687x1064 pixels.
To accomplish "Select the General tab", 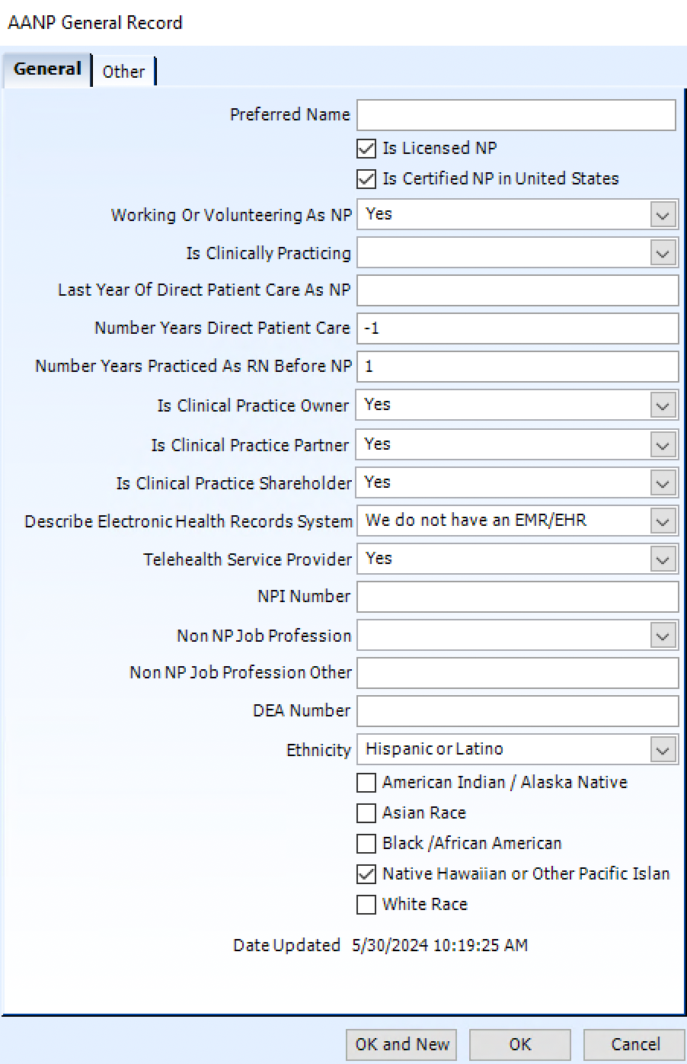I will [x=46, y=69].
